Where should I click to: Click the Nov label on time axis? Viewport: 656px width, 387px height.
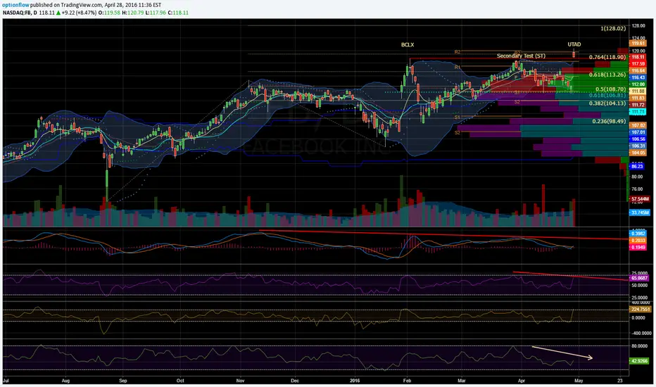point(240,381)
